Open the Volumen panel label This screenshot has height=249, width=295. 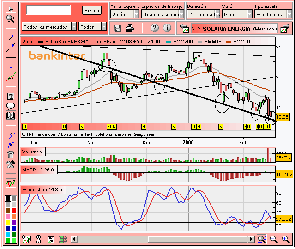[x=33, y=152]
